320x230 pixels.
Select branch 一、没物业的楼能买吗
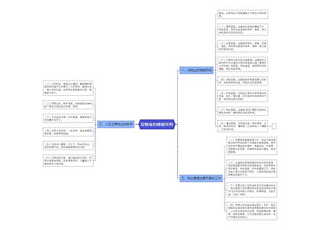(196, 70)
